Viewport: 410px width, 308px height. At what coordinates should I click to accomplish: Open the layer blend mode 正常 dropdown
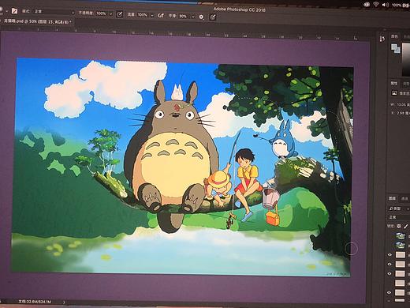(x=399, y=217)
